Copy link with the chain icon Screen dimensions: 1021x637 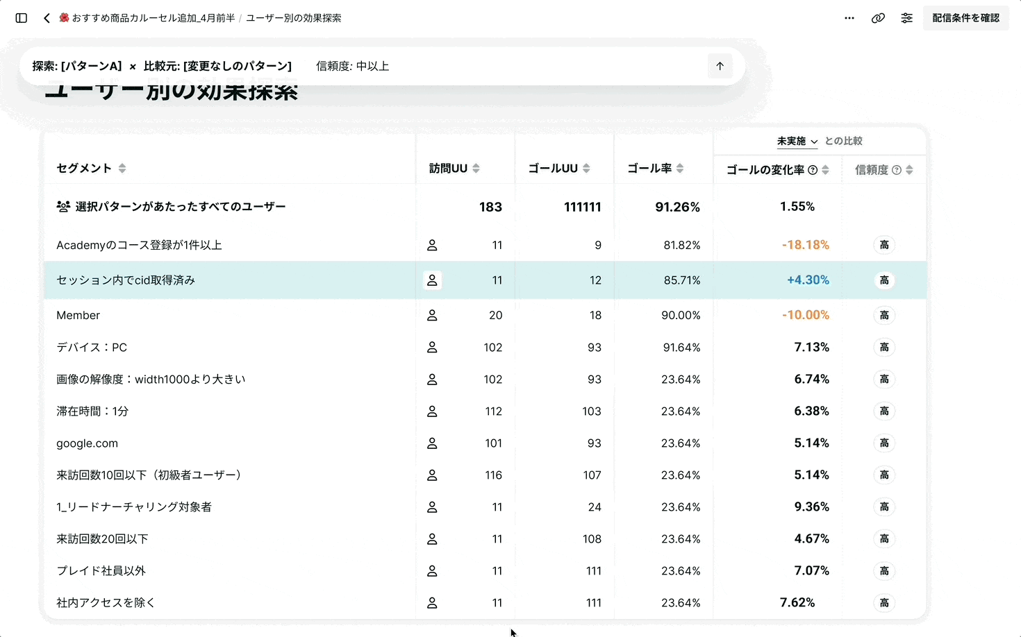(x=878, y=18)
